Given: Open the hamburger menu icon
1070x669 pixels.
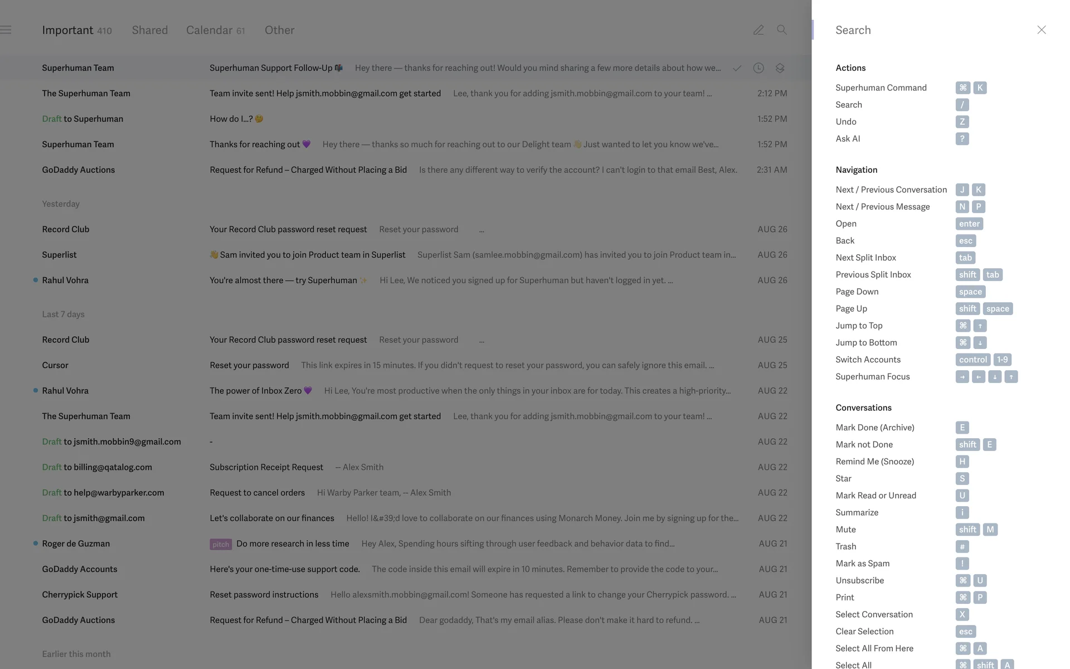Looking at the screenshot, I should [x=6, y=30].
